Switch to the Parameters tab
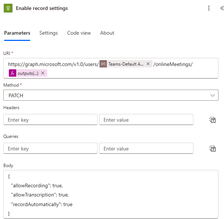 pos(17,33)
